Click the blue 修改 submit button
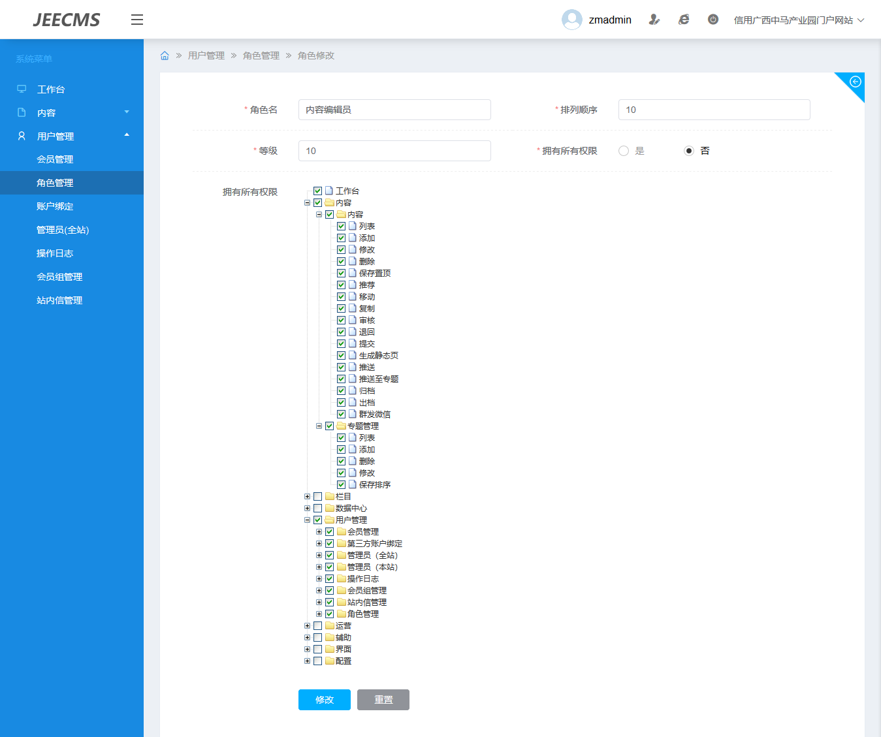The height and width of the screenshot is (737, 881). click(x=325, y=700)
